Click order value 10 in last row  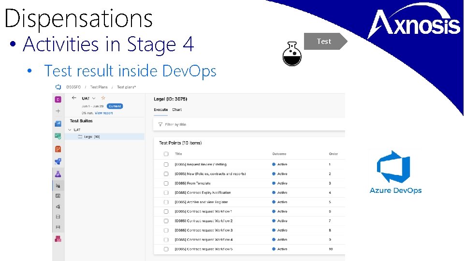pos(331,249)
